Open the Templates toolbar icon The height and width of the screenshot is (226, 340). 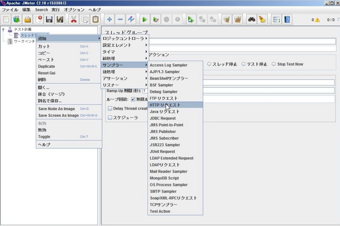pyautogui.click(x=17, y=20)
